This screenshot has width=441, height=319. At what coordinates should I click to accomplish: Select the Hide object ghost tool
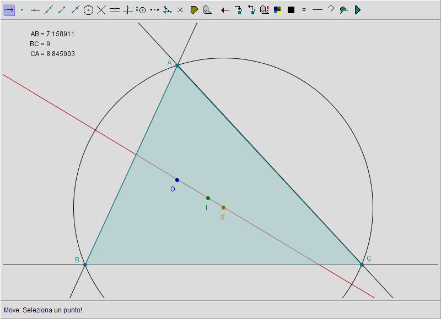click(x=207, y=10)
